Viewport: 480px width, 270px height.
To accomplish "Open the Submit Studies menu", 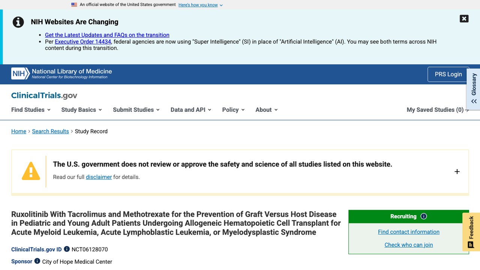I will (136, 110).
